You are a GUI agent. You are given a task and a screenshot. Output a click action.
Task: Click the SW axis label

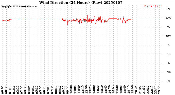(x=168, y=36)
